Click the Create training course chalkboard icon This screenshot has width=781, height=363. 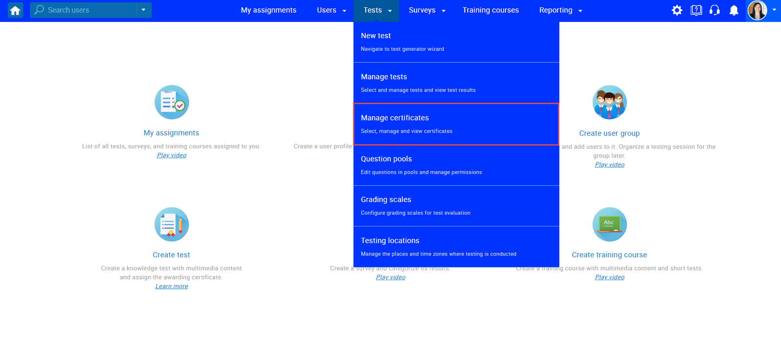pyautogui.click(x=609, y=224)
